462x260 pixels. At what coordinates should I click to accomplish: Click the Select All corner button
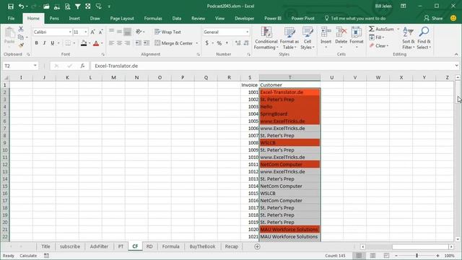pos(5,77)
